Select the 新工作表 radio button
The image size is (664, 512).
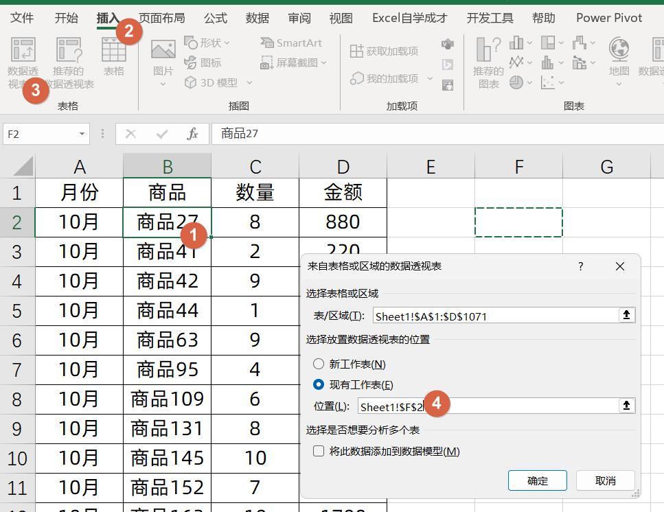click(318, 364)
